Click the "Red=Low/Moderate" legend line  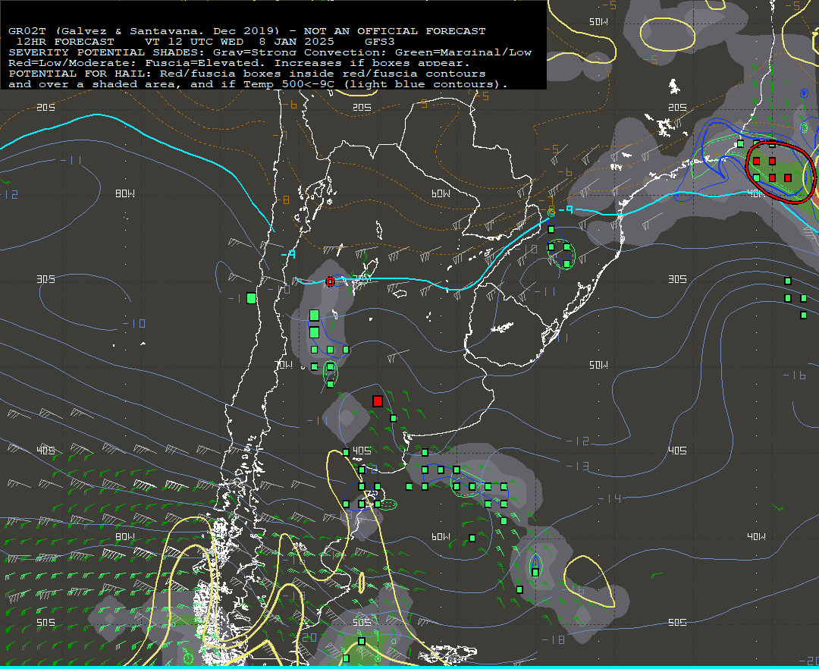coord(240,63)
